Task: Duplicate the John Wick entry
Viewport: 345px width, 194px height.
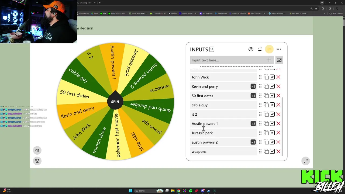Action: click(266, 77)
